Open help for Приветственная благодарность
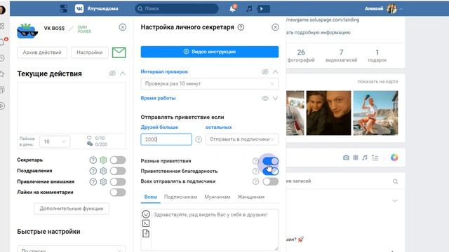Viewport: 449px width, 252px height. point(255,171)
